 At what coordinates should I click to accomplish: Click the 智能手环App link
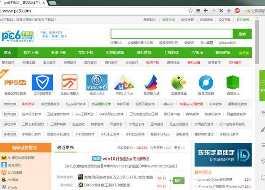160,134
